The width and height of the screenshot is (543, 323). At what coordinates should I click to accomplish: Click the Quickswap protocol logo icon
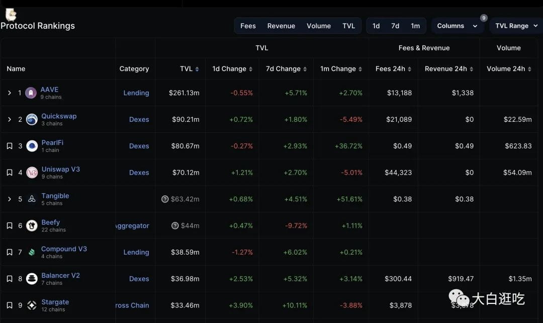(x=32, y=120)
